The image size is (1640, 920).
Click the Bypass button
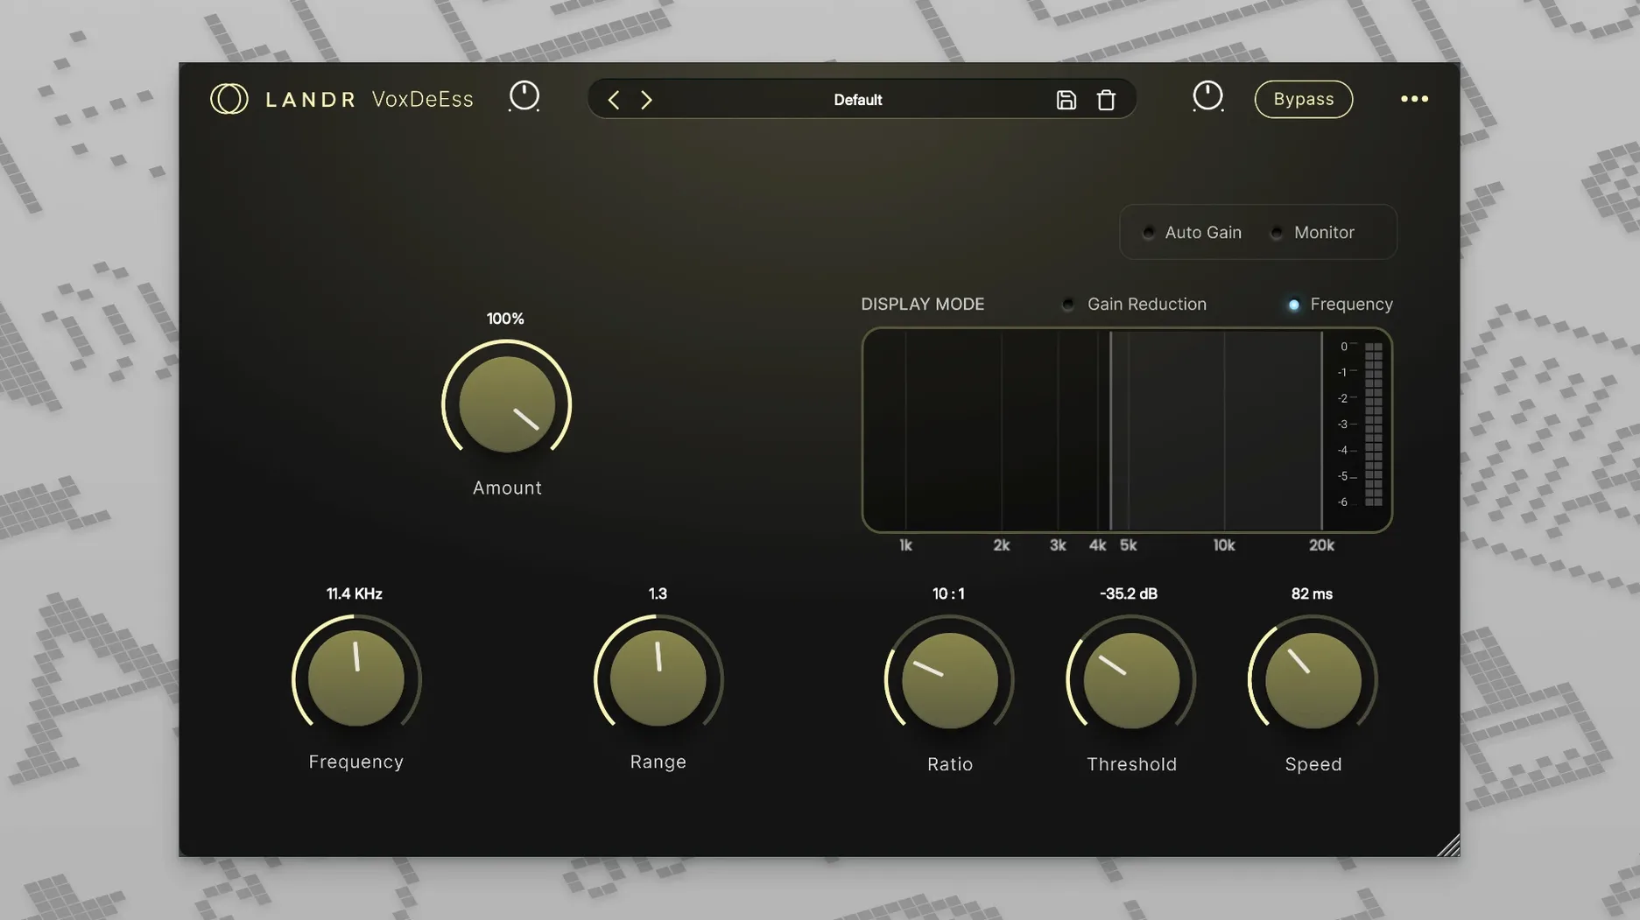[1304, 99]
